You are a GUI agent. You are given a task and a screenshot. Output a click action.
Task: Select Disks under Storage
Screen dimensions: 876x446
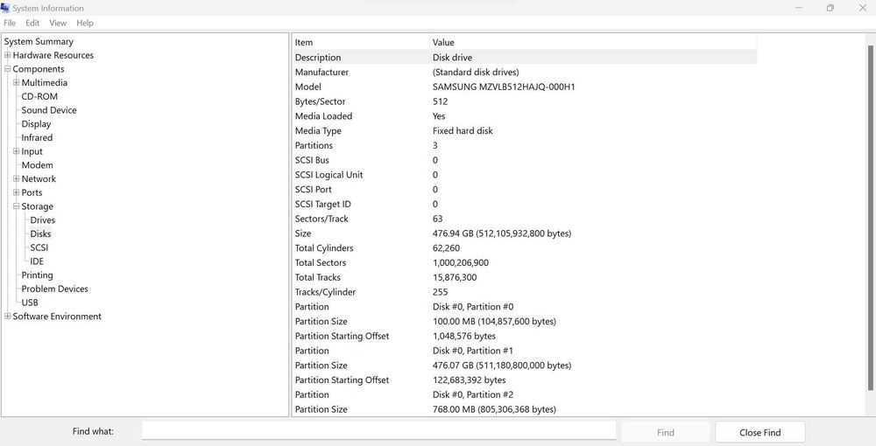click(40, 233)
